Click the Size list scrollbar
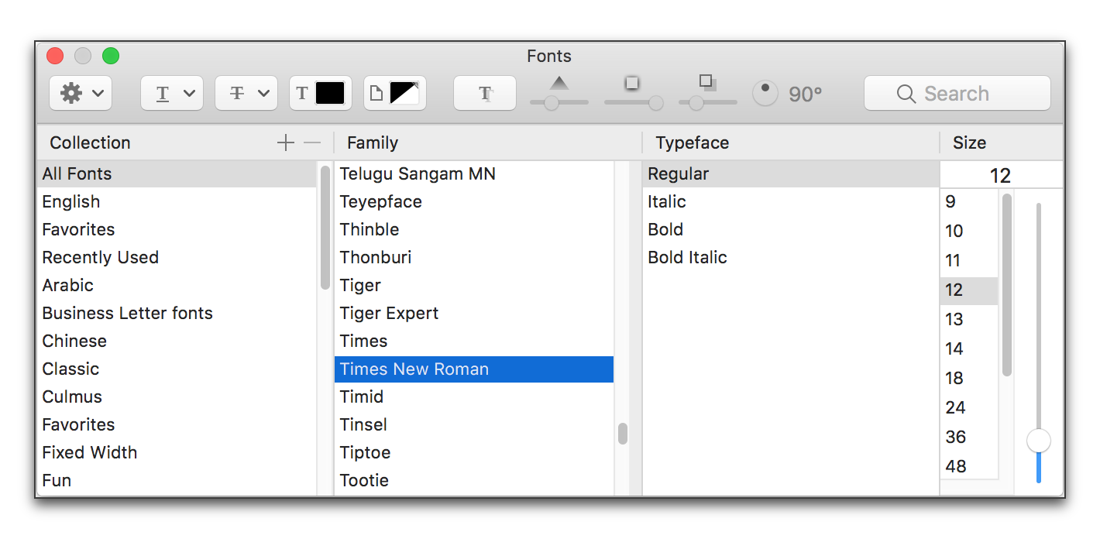Viewport: 1100px width, 539px height. (x=1007, y=285)
